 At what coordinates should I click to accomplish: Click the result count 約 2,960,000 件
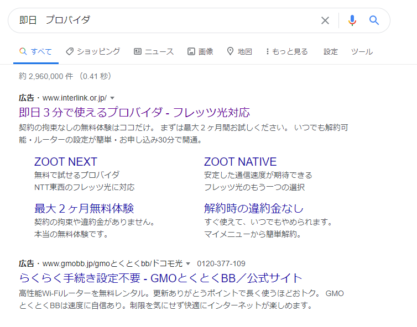click(46, 77)
